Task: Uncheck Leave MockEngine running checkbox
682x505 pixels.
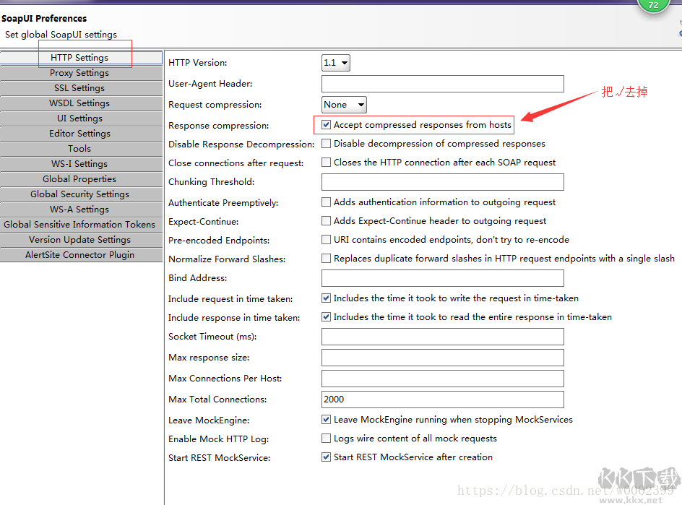Action: 327,420
